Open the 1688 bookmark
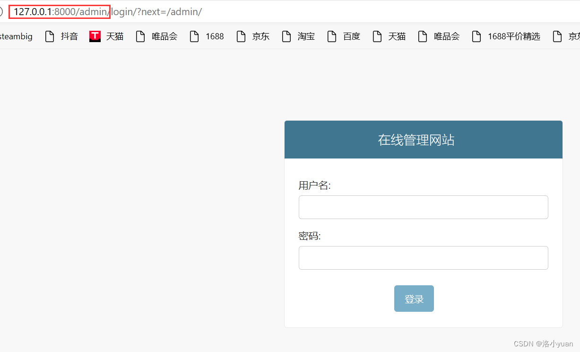This screenshot has height=352, width=580. (x=207, y=36)
